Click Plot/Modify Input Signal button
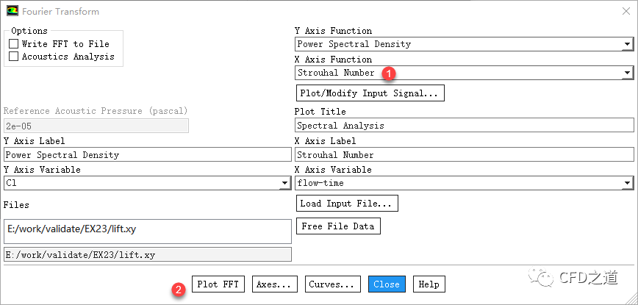The height and width of the screenshot is (305, 638). coord(370,93)
